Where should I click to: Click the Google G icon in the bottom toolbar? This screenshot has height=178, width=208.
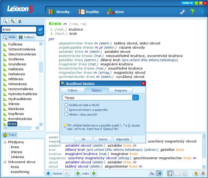tap(203, 173)
